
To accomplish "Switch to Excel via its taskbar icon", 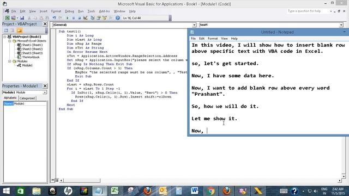I will click(115, 191).
